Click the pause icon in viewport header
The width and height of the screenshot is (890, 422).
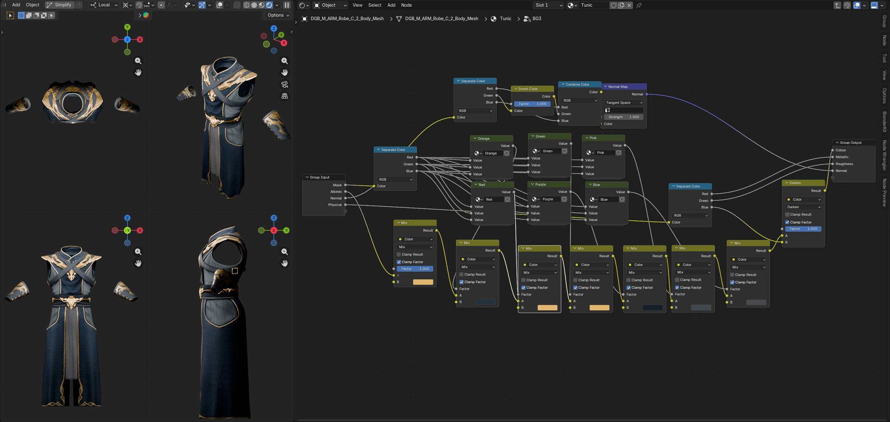tap(287, 5)
